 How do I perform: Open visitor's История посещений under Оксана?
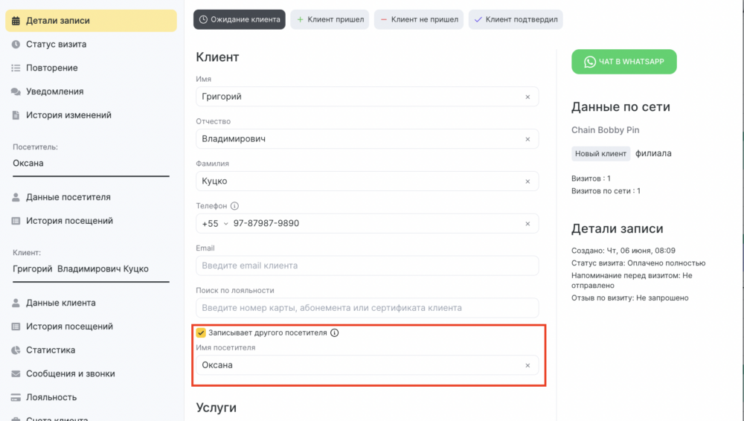click(x=69, y=221)
